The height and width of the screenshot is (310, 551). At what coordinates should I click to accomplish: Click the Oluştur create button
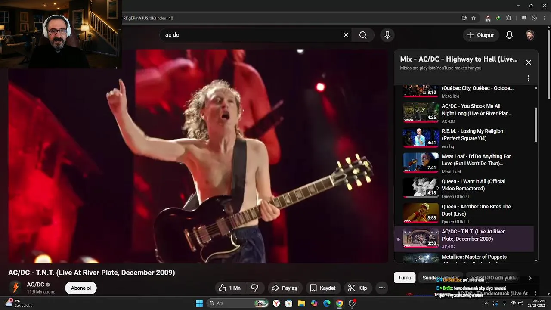(x=481, y=35)
